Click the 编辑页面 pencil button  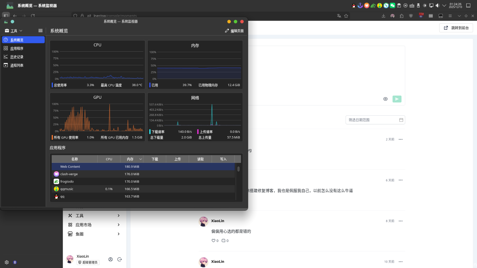pos(234,31)
